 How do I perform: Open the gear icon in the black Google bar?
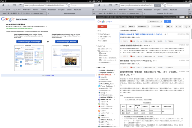point(190,17)
